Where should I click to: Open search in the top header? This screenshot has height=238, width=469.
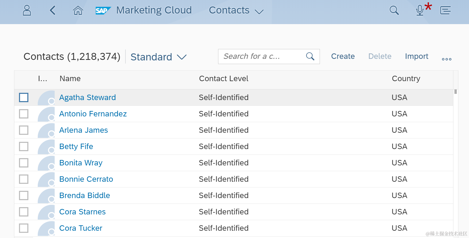(x=394, y=10)
